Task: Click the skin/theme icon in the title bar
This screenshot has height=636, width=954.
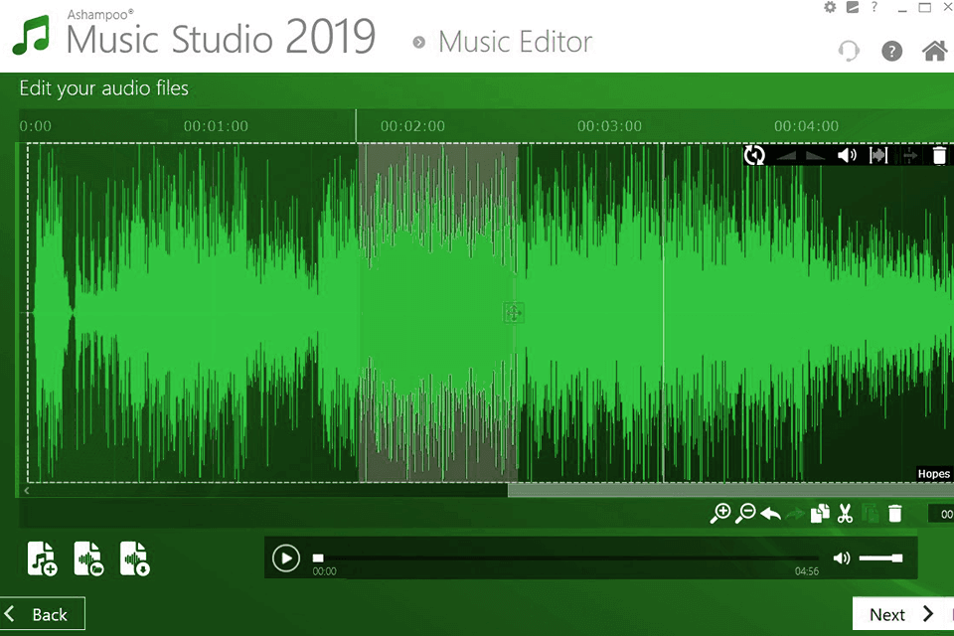Action: 853,7
